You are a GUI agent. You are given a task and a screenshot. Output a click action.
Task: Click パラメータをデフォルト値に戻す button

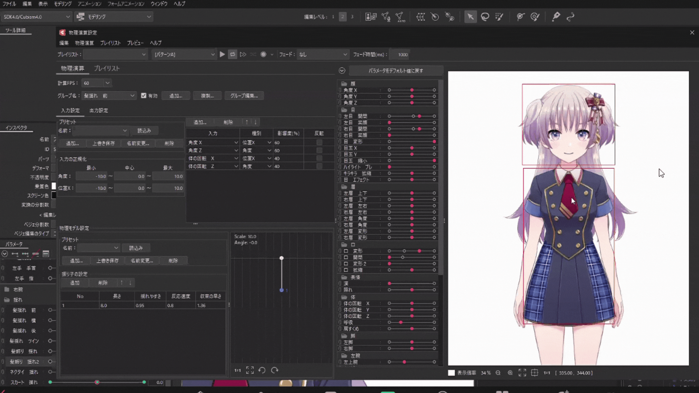pyautogui.click(x=396, y=71)
